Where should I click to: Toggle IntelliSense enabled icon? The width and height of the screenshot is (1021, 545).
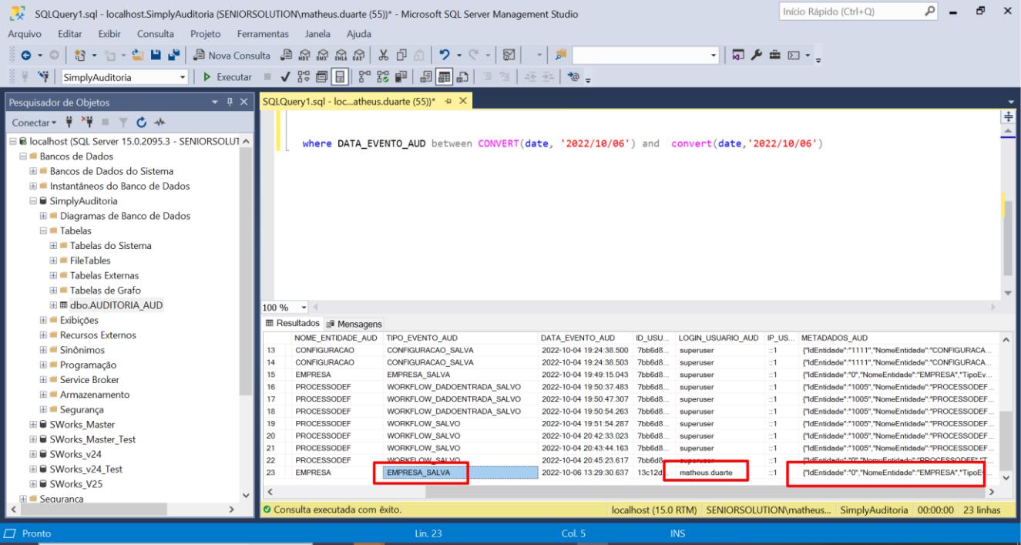click(339, 77)
